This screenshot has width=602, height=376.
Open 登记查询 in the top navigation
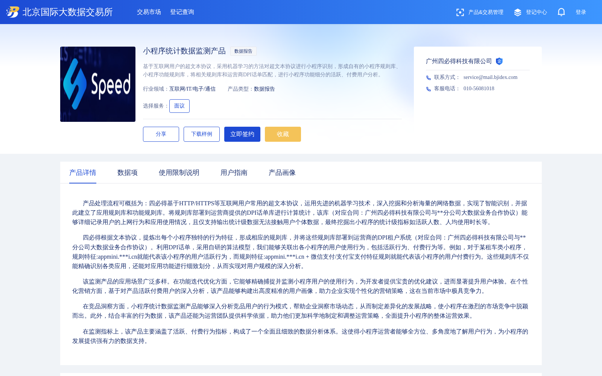(182, 12)
